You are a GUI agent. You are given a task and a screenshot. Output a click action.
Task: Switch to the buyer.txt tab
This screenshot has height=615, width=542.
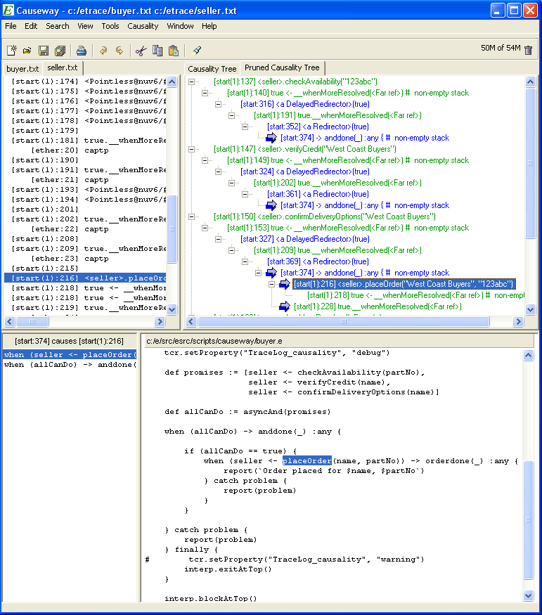pos(22,69)
